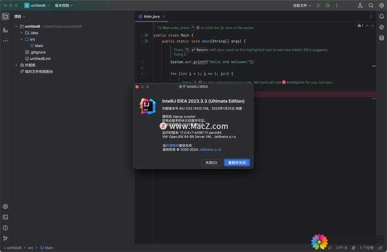This screenshot has height=252, width=387.
Task: Open editor tab options vertical dots
Action: point(371,17)
